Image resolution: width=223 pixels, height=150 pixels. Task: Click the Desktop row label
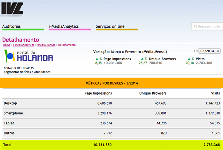(10, 103)
